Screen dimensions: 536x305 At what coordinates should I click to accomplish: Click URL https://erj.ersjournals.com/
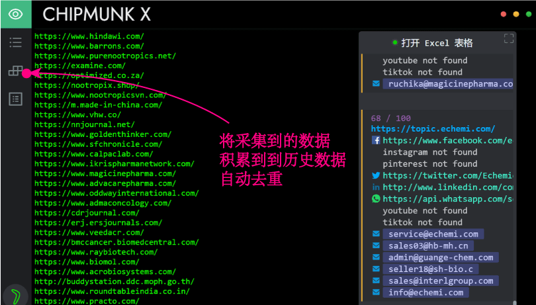tap(99, 222)
